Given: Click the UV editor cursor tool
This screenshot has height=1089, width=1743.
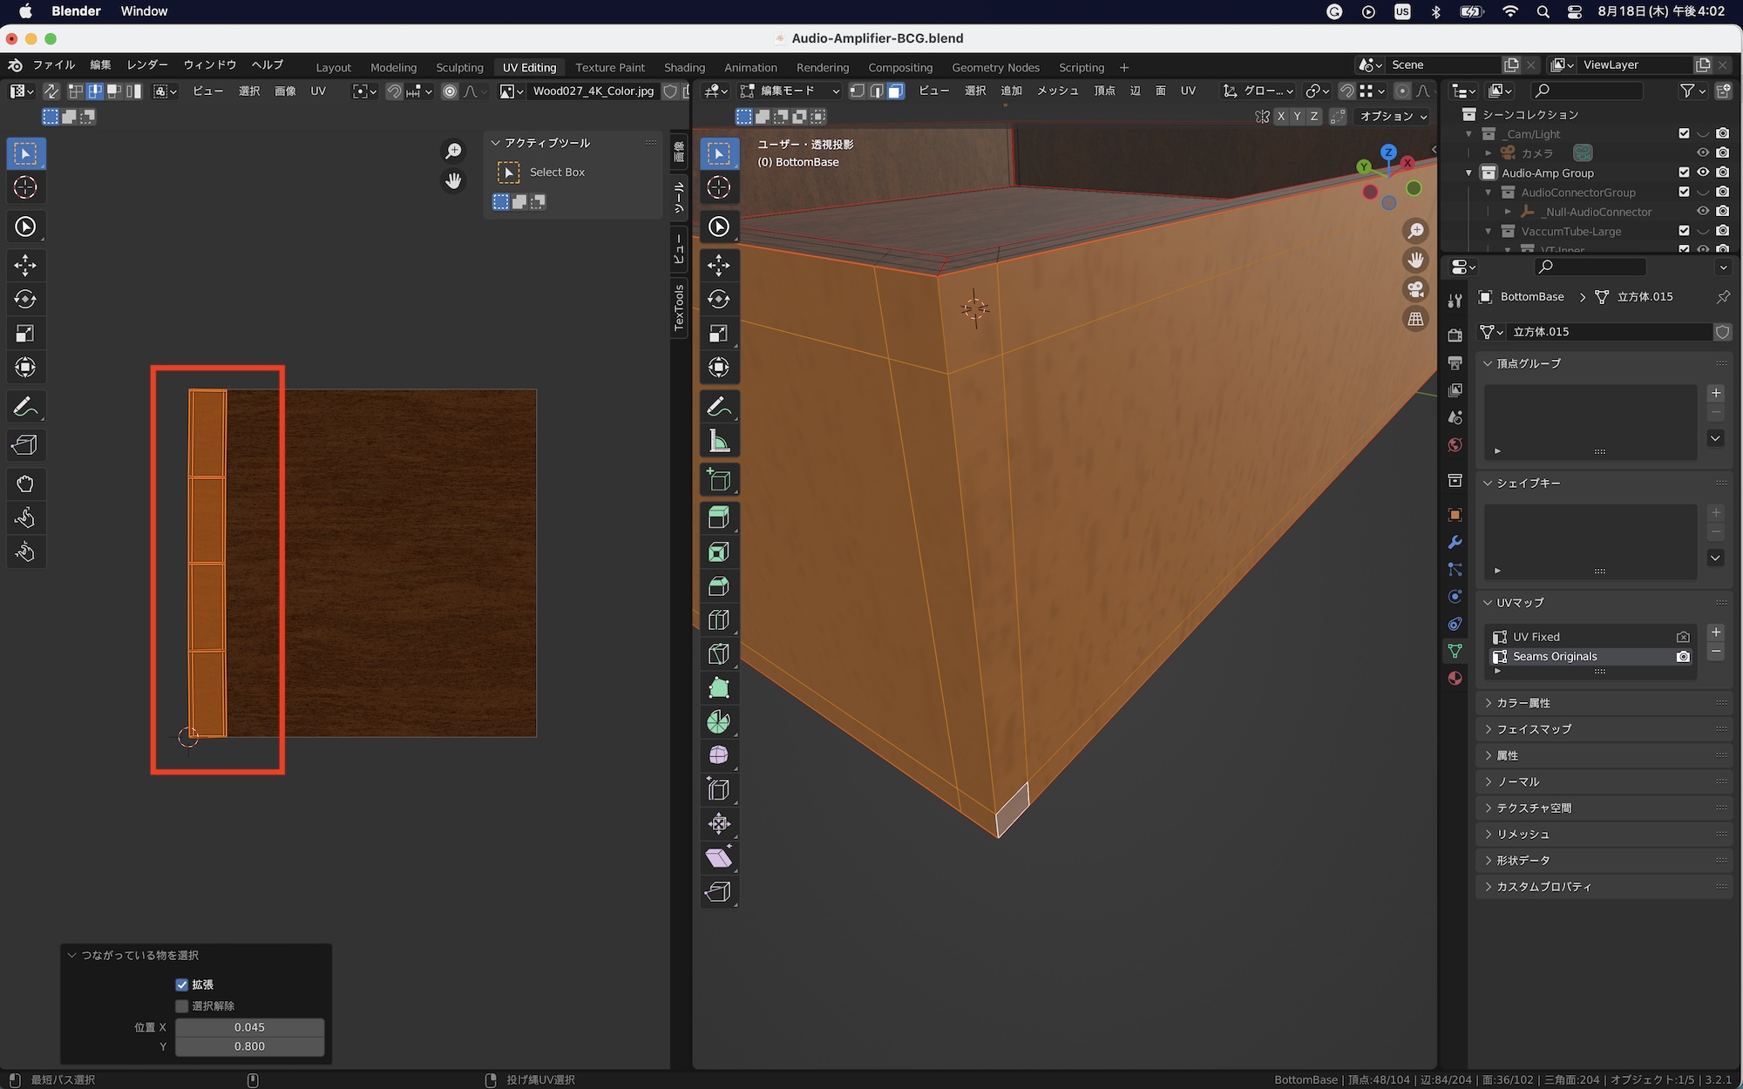Looking at the screenshot, I should pyautogui.click(x=25, y=187).
